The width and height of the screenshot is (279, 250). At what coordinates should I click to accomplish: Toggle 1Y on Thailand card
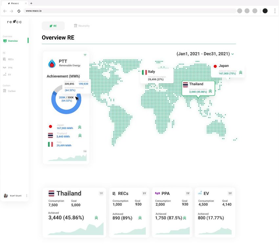coord(101,193)
